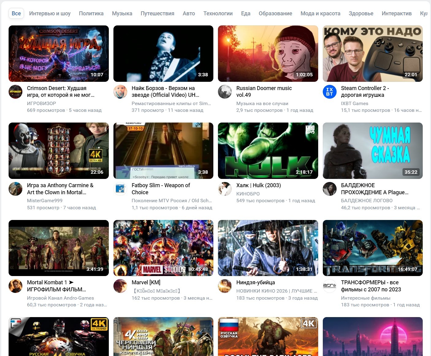Open the Политика category tab
This screenshot has height=356, width=431.
pos(91,13)
